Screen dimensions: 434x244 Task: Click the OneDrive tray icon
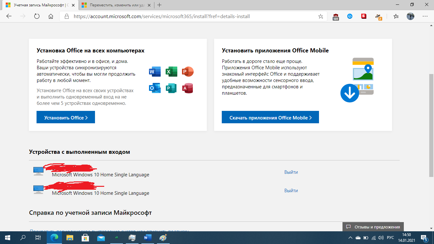coord(358,238)
